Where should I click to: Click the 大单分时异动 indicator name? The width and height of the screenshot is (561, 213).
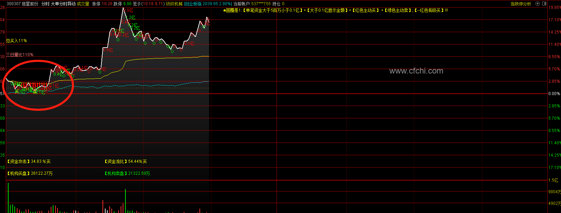63,4
